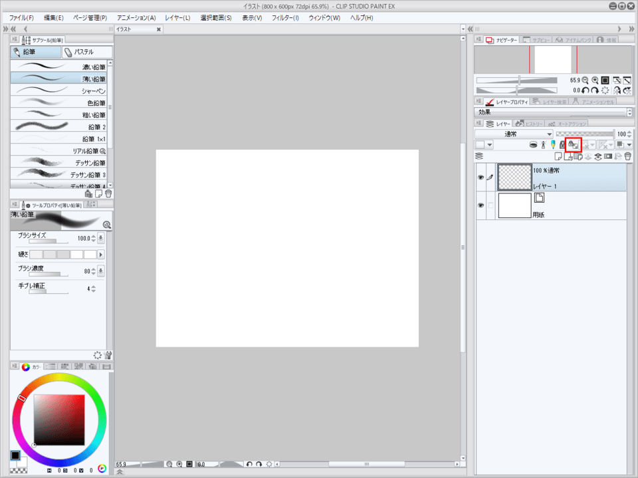The height and width of the screenshot is (478, 638).
Task: Toggle the checkbox beside the 用紙 layer
Action: coord(491,206)
